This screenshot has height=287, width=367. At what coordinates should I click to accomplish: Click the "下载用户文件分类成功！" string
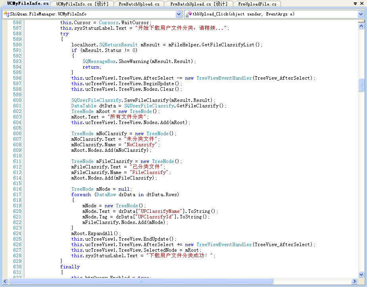pos(179,255)
